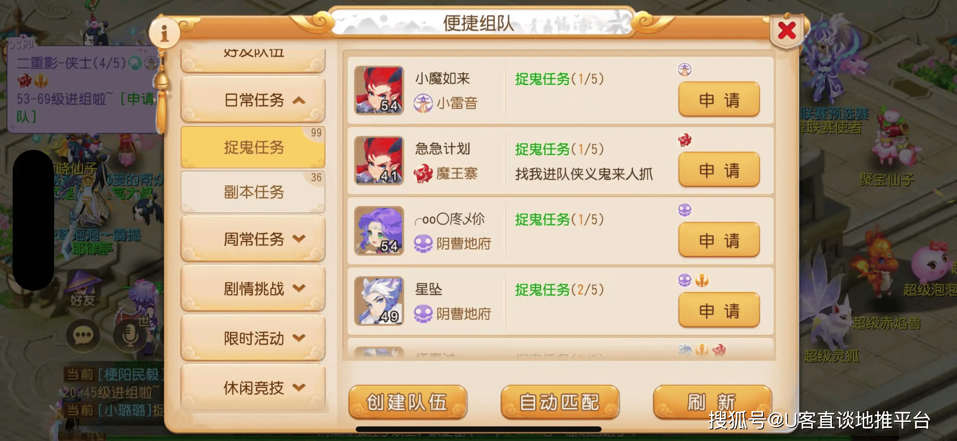Tap the chat bubble icon
957x441 pixels.
pos(83,335)
